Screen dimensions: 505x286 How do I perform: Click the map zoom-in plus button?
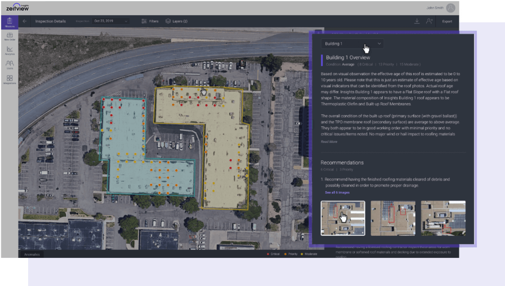318,32
